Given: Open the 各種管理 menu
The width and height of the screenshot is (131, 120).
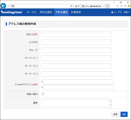Looking at the screenshot, I should coord(76,12).
